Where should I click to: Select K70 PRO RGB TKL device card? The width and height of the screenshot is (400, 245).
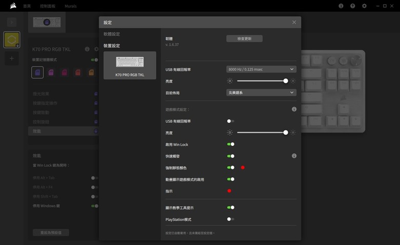click(130, 65)
